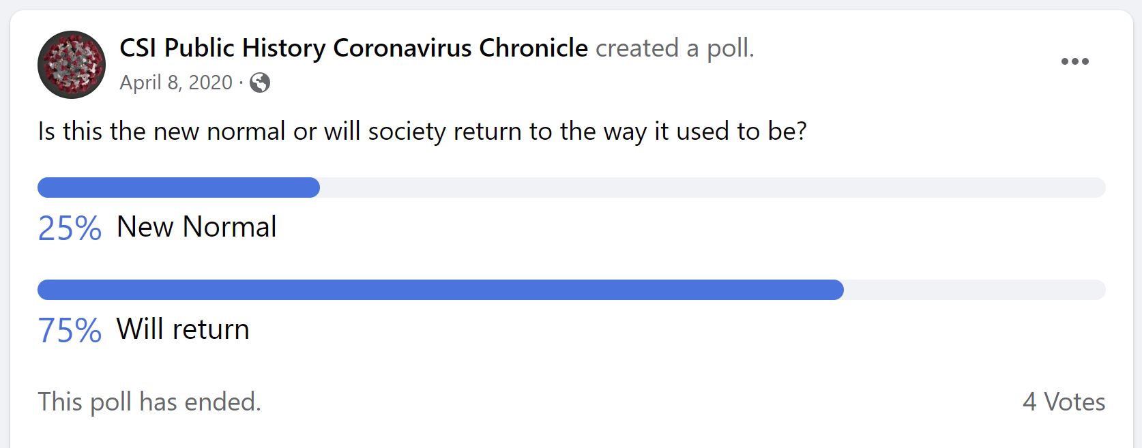Click the 75% result percentage
The width and height of the screenshot is (1142, 448).
70,330
